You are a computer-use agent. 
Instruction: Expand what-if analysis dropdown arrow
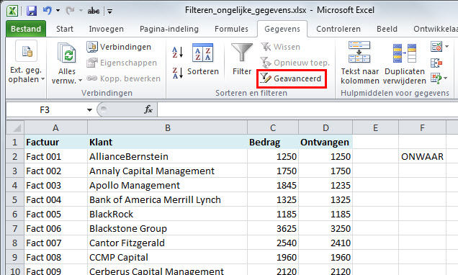click(446, 78)
